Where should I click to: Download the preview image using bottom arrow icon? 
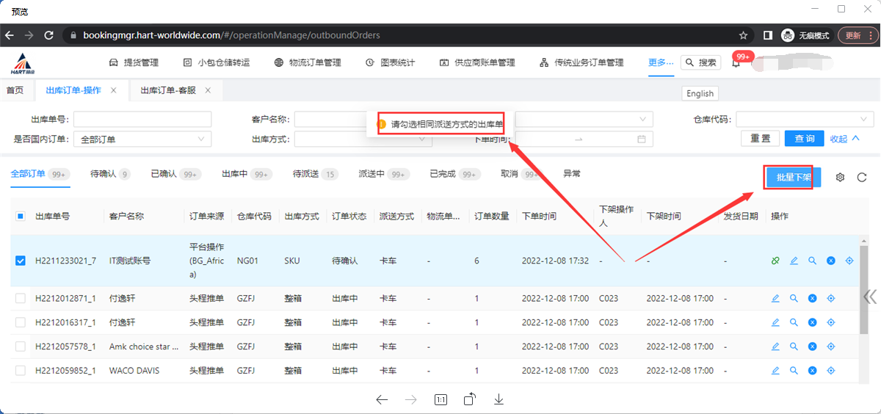pyautogui.click(x=498, y=399)
